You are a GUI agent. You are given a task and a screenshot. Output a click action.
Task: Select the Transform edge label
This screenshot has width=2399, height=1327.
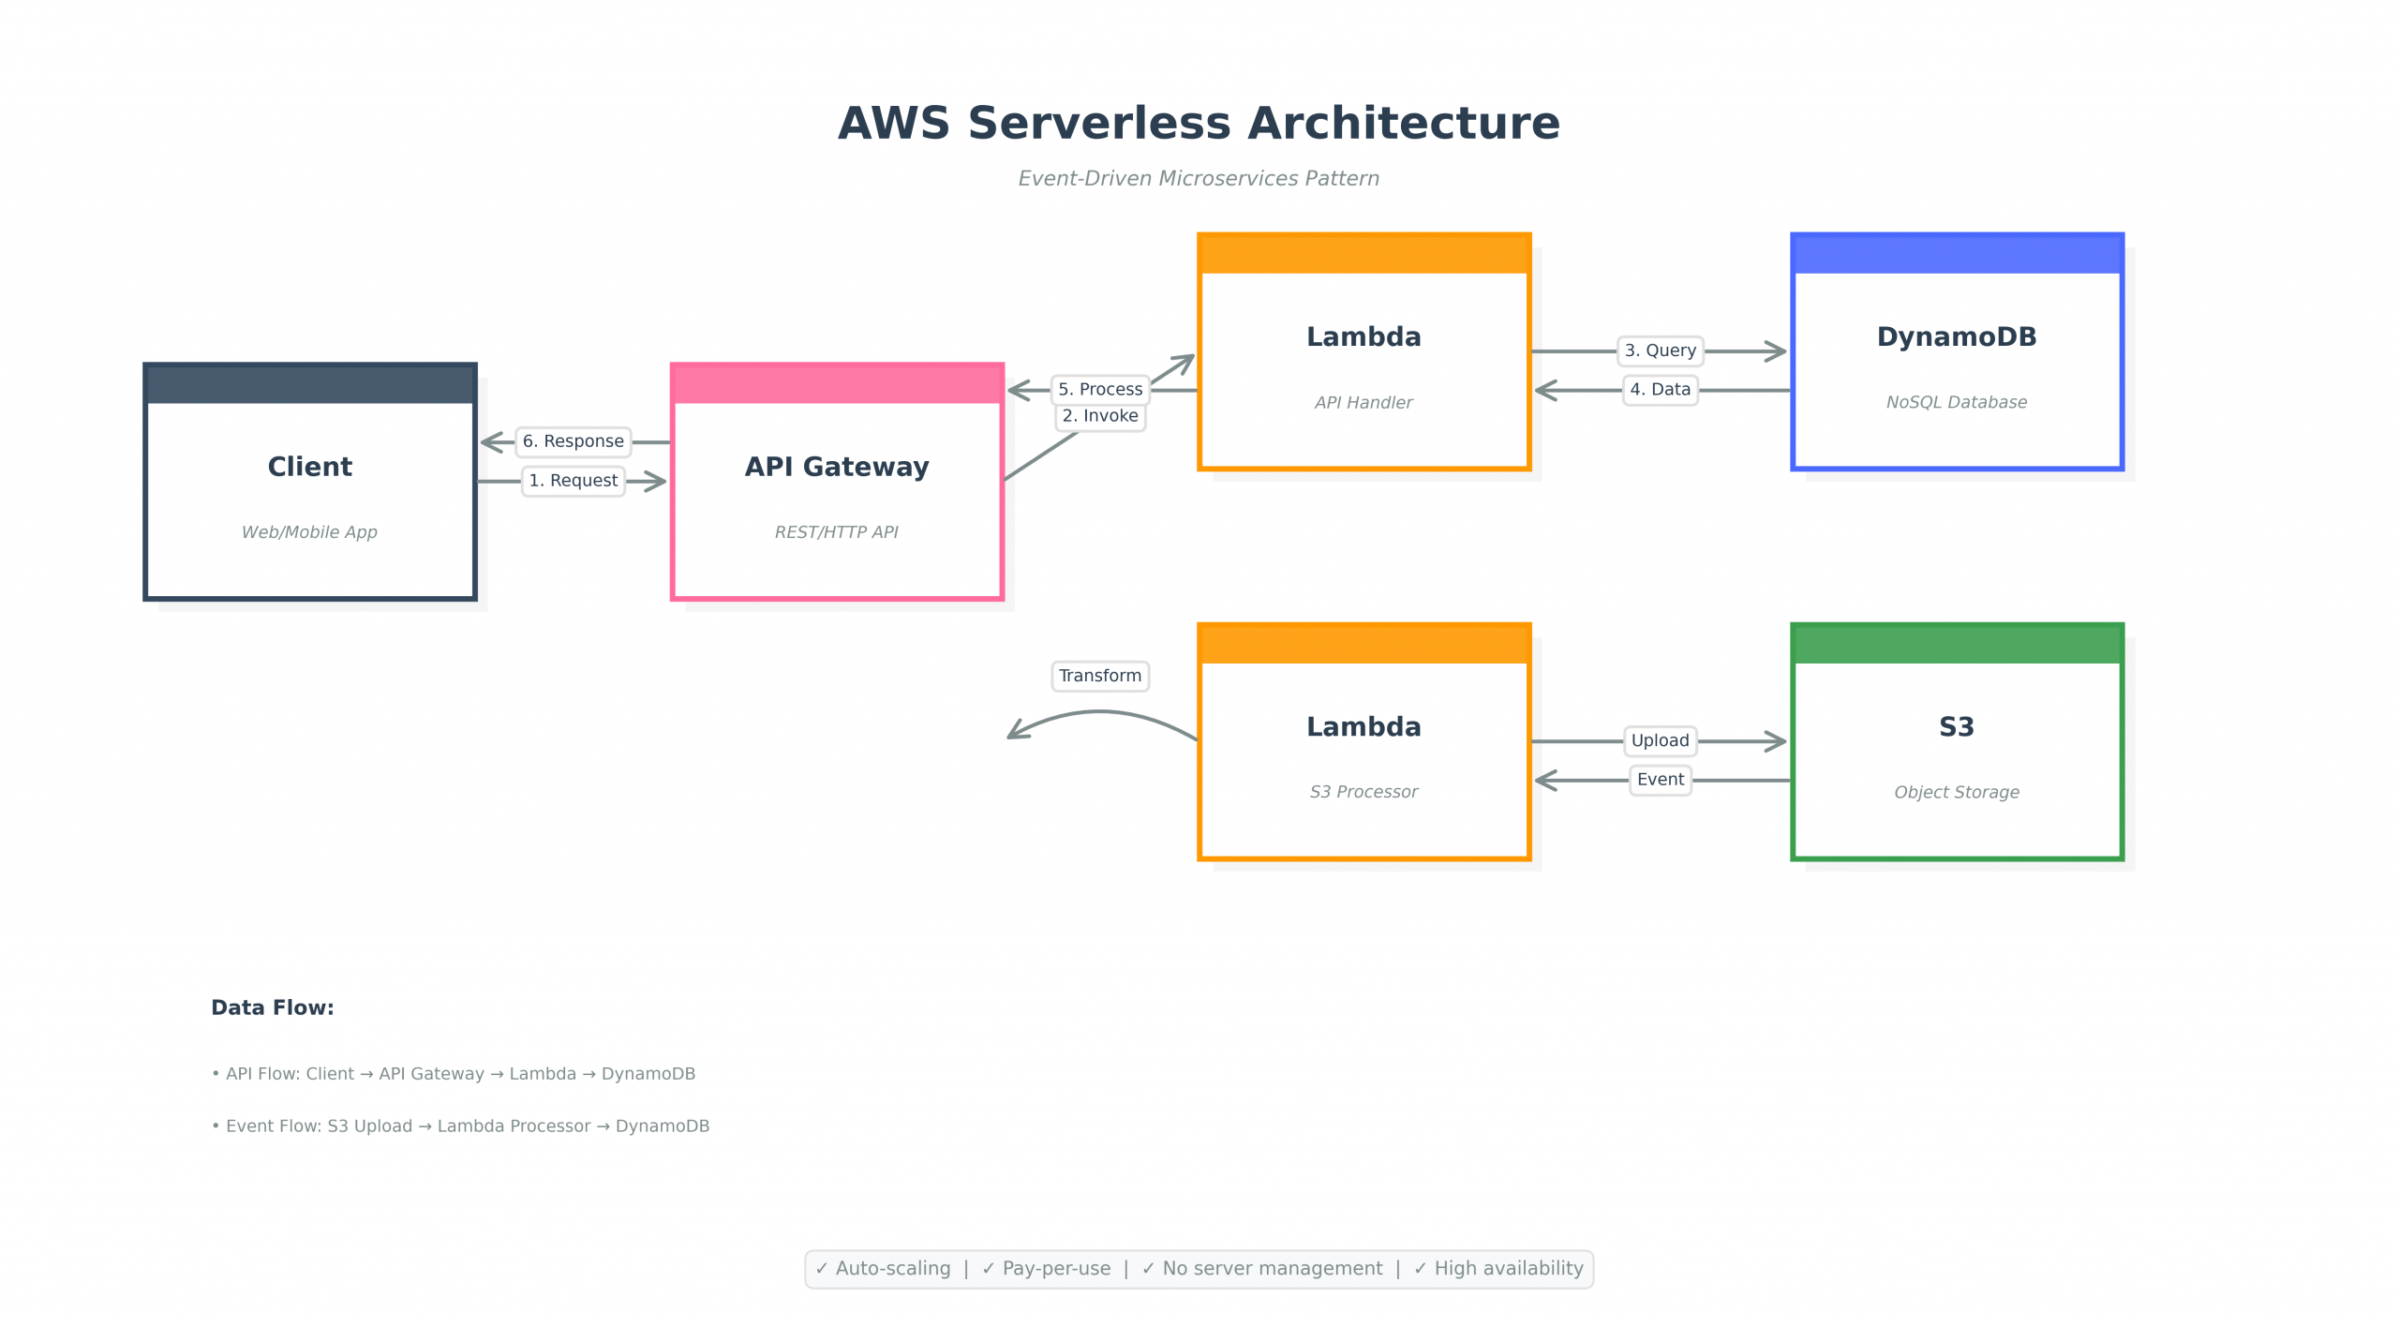pyautogui.click(x=1100, y=676)
